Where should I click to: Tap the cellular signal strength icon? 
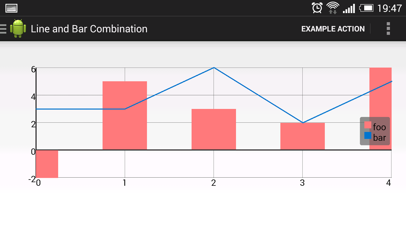tap(349, 9)
